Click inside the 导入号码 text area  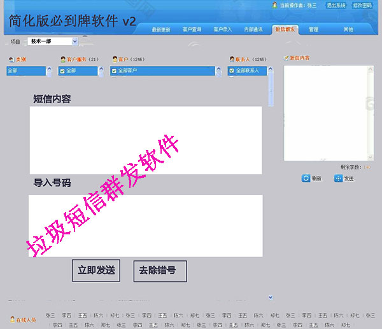click(145, 225)
